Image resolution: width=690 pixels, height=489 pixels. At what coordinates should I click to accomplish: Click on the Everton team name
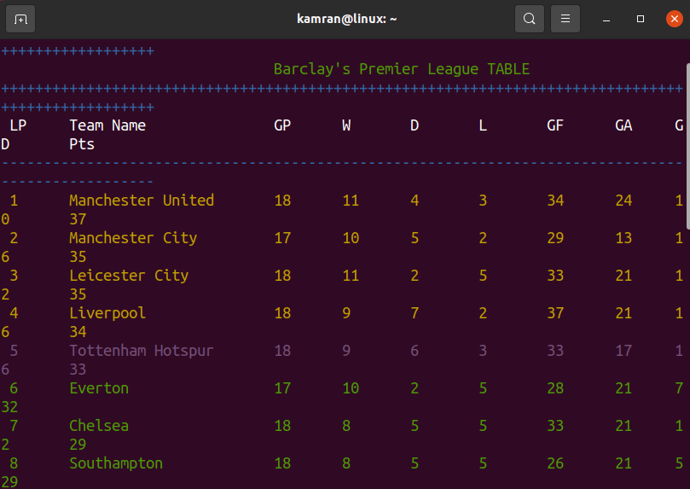tap(99, 388)
